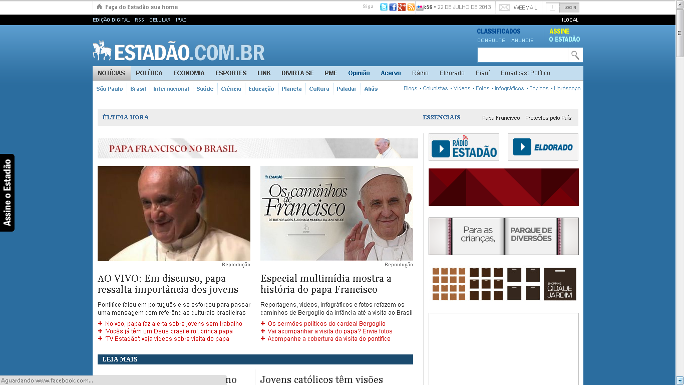Viewport: 684px width, 385px height.
Task: Open the Acervo menu item
Action: [391, 73]
